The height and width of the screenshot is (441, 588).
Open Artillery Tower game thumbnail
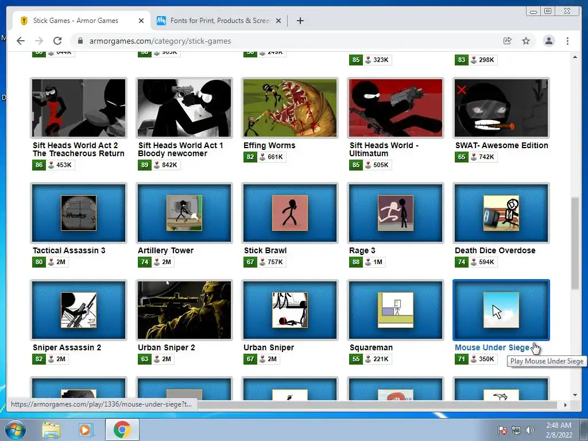(x=184, y=213)
